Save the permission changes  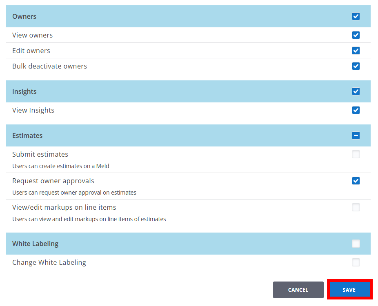point(349,290)
